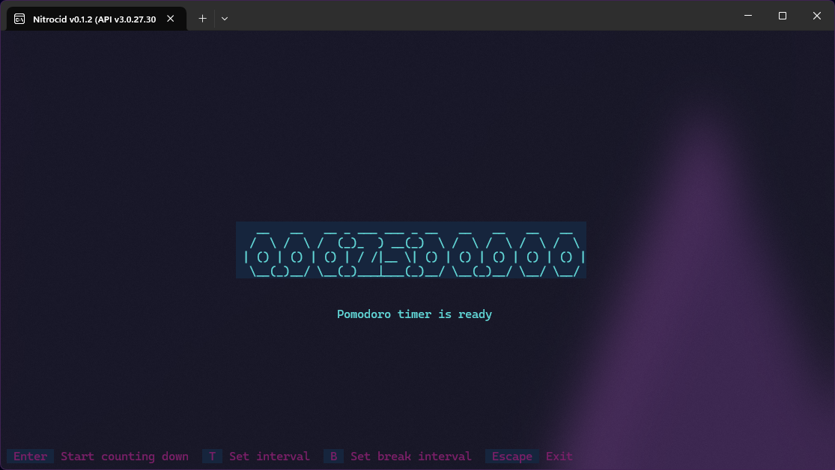Click the 'Pomodoro timer is ready' status text

click(414, 314)
